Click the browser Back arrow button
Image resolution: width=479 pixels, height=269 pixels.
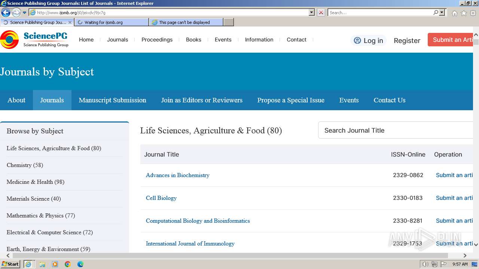click(6, 13)
